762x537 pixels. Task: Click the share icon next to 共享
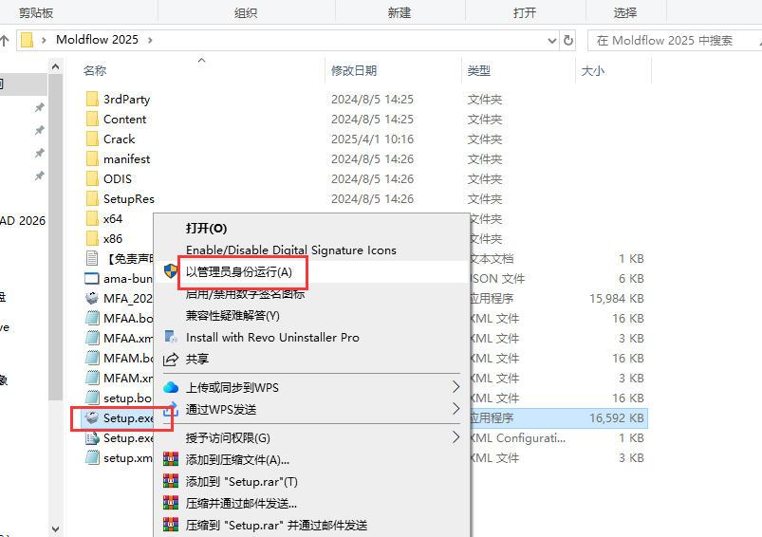(x=171, y=360)
